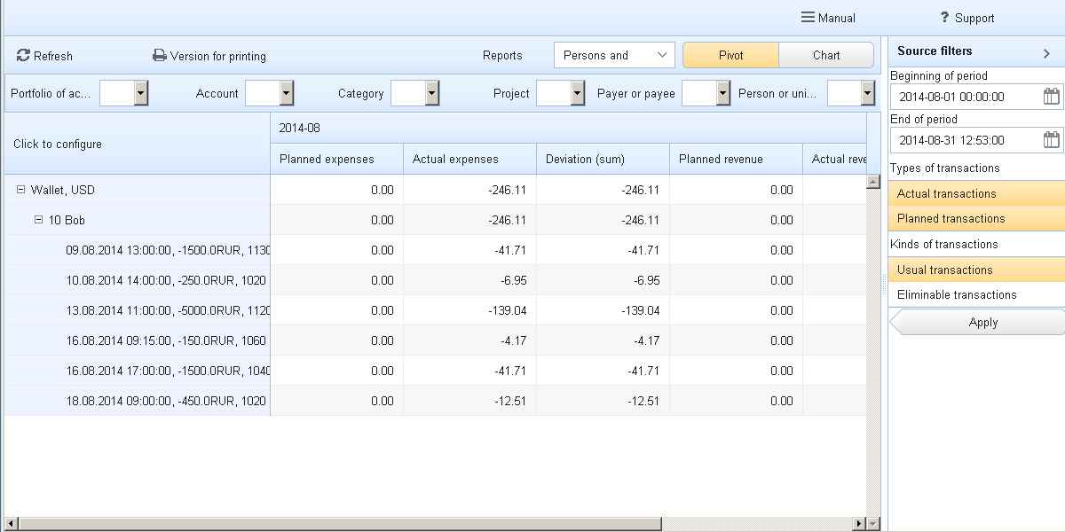Open the Reports dropdown
Image resolution: width=1065 pixels, height=532 pixels.
click(x=614, y=55)
